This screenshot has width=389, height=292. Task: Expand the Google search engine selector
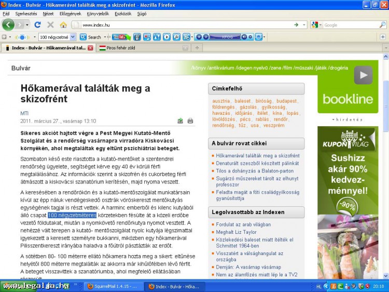[317, 24]
